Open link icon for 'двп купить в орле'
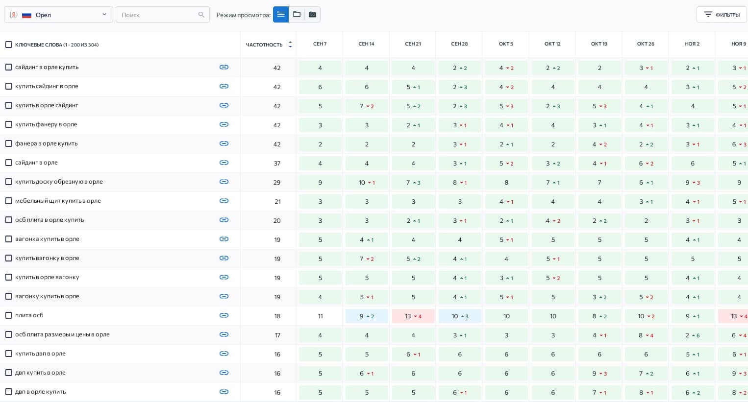The image size is (748, 402). pyautogui.click(x=224, y=373)
